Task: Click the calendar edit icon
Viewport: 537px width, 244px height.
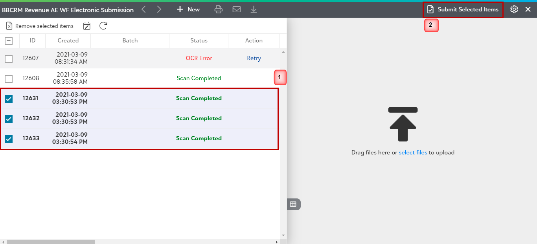Action: click(x=87, y=26)
